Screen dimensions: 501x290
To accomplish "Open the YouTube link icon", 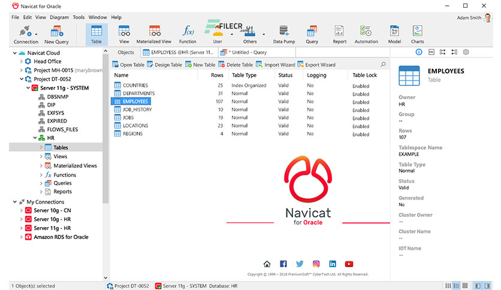I will 349,264.
